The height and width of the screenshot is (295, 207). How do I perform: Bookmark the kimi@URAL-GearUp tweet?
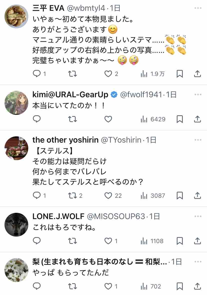179,119
